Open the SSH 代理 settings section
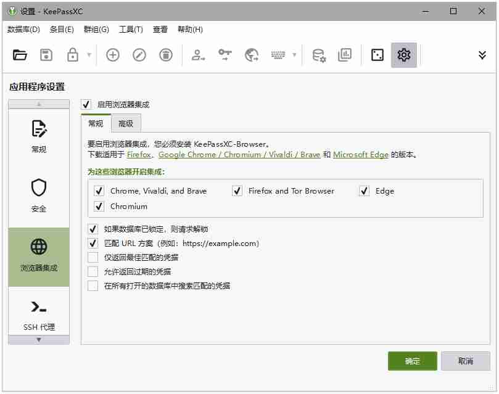The image size is (499, 394). pyautogui.click(x=38, y=316)
